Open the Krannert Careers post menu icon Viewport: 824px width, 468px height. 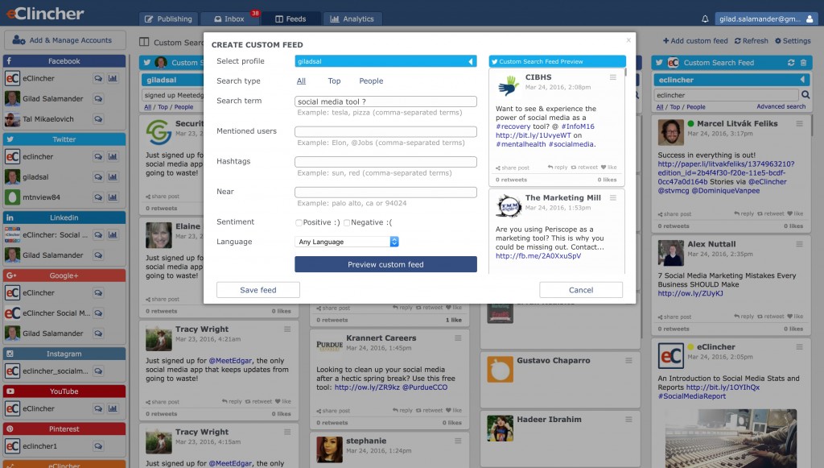458,338
